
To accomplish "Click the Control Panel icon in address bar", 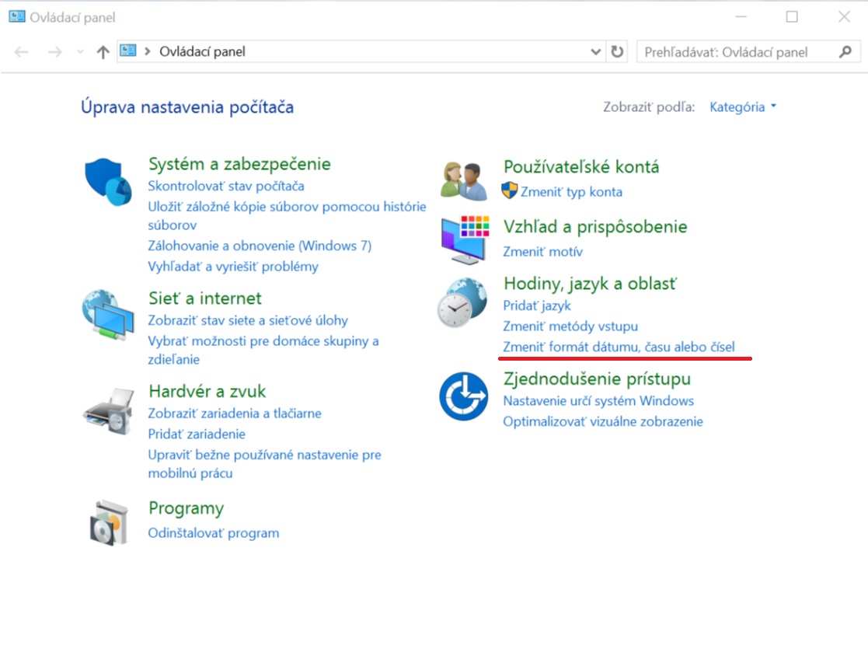I will click(x=128, y=51).
